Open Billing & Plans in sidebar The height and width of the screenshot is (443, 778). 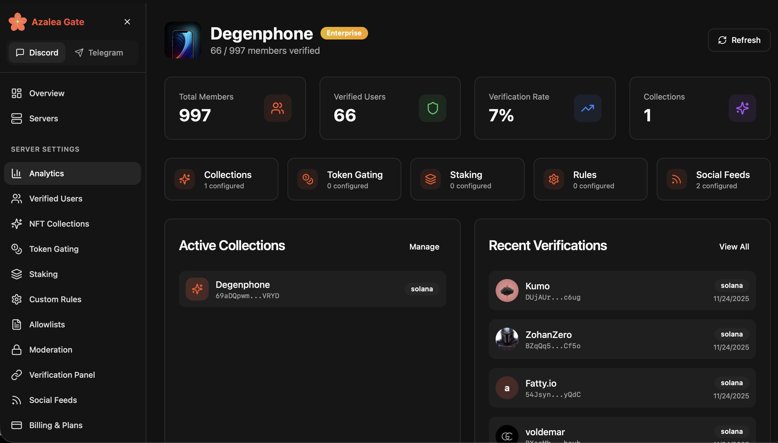(x=55, y=425)
